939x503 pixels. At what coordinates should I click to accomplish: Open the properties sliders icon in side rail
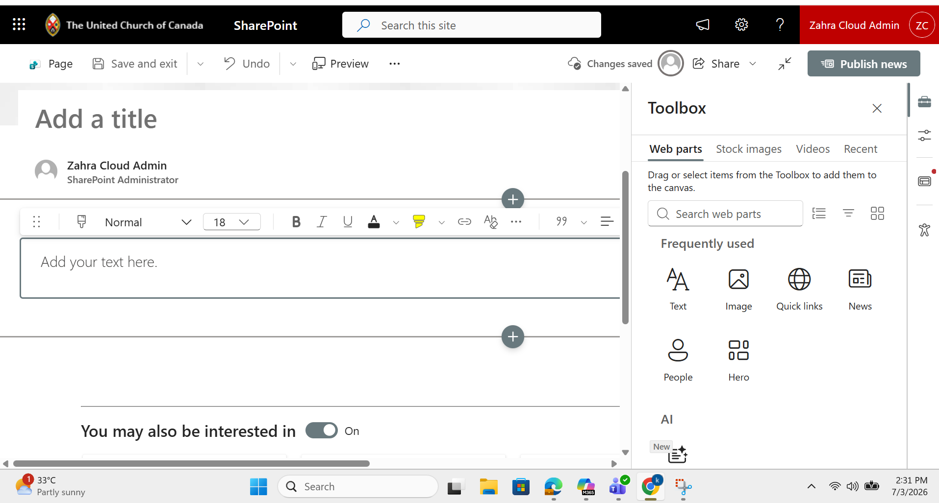click(924, 136)
